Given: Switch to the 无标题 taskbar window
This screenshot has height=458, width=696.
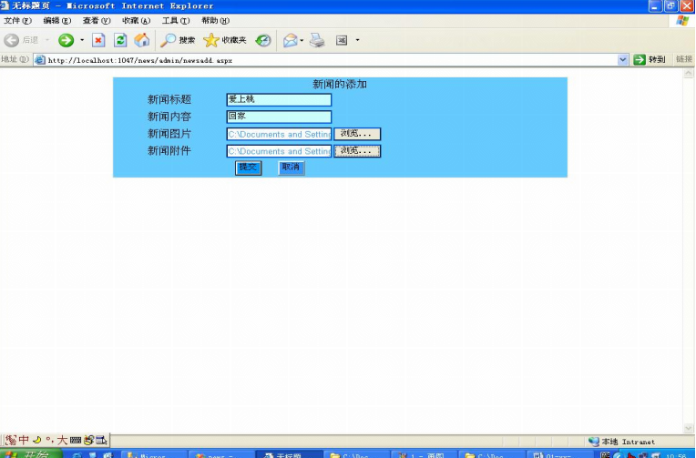Looking at the screenshot, I should pos(290,454).
